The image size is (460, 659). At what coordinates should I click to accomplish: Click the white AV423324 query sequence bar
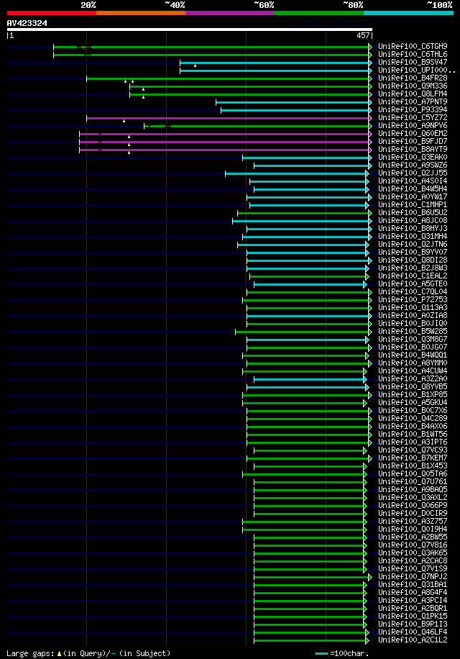click(x=190, y=29)
